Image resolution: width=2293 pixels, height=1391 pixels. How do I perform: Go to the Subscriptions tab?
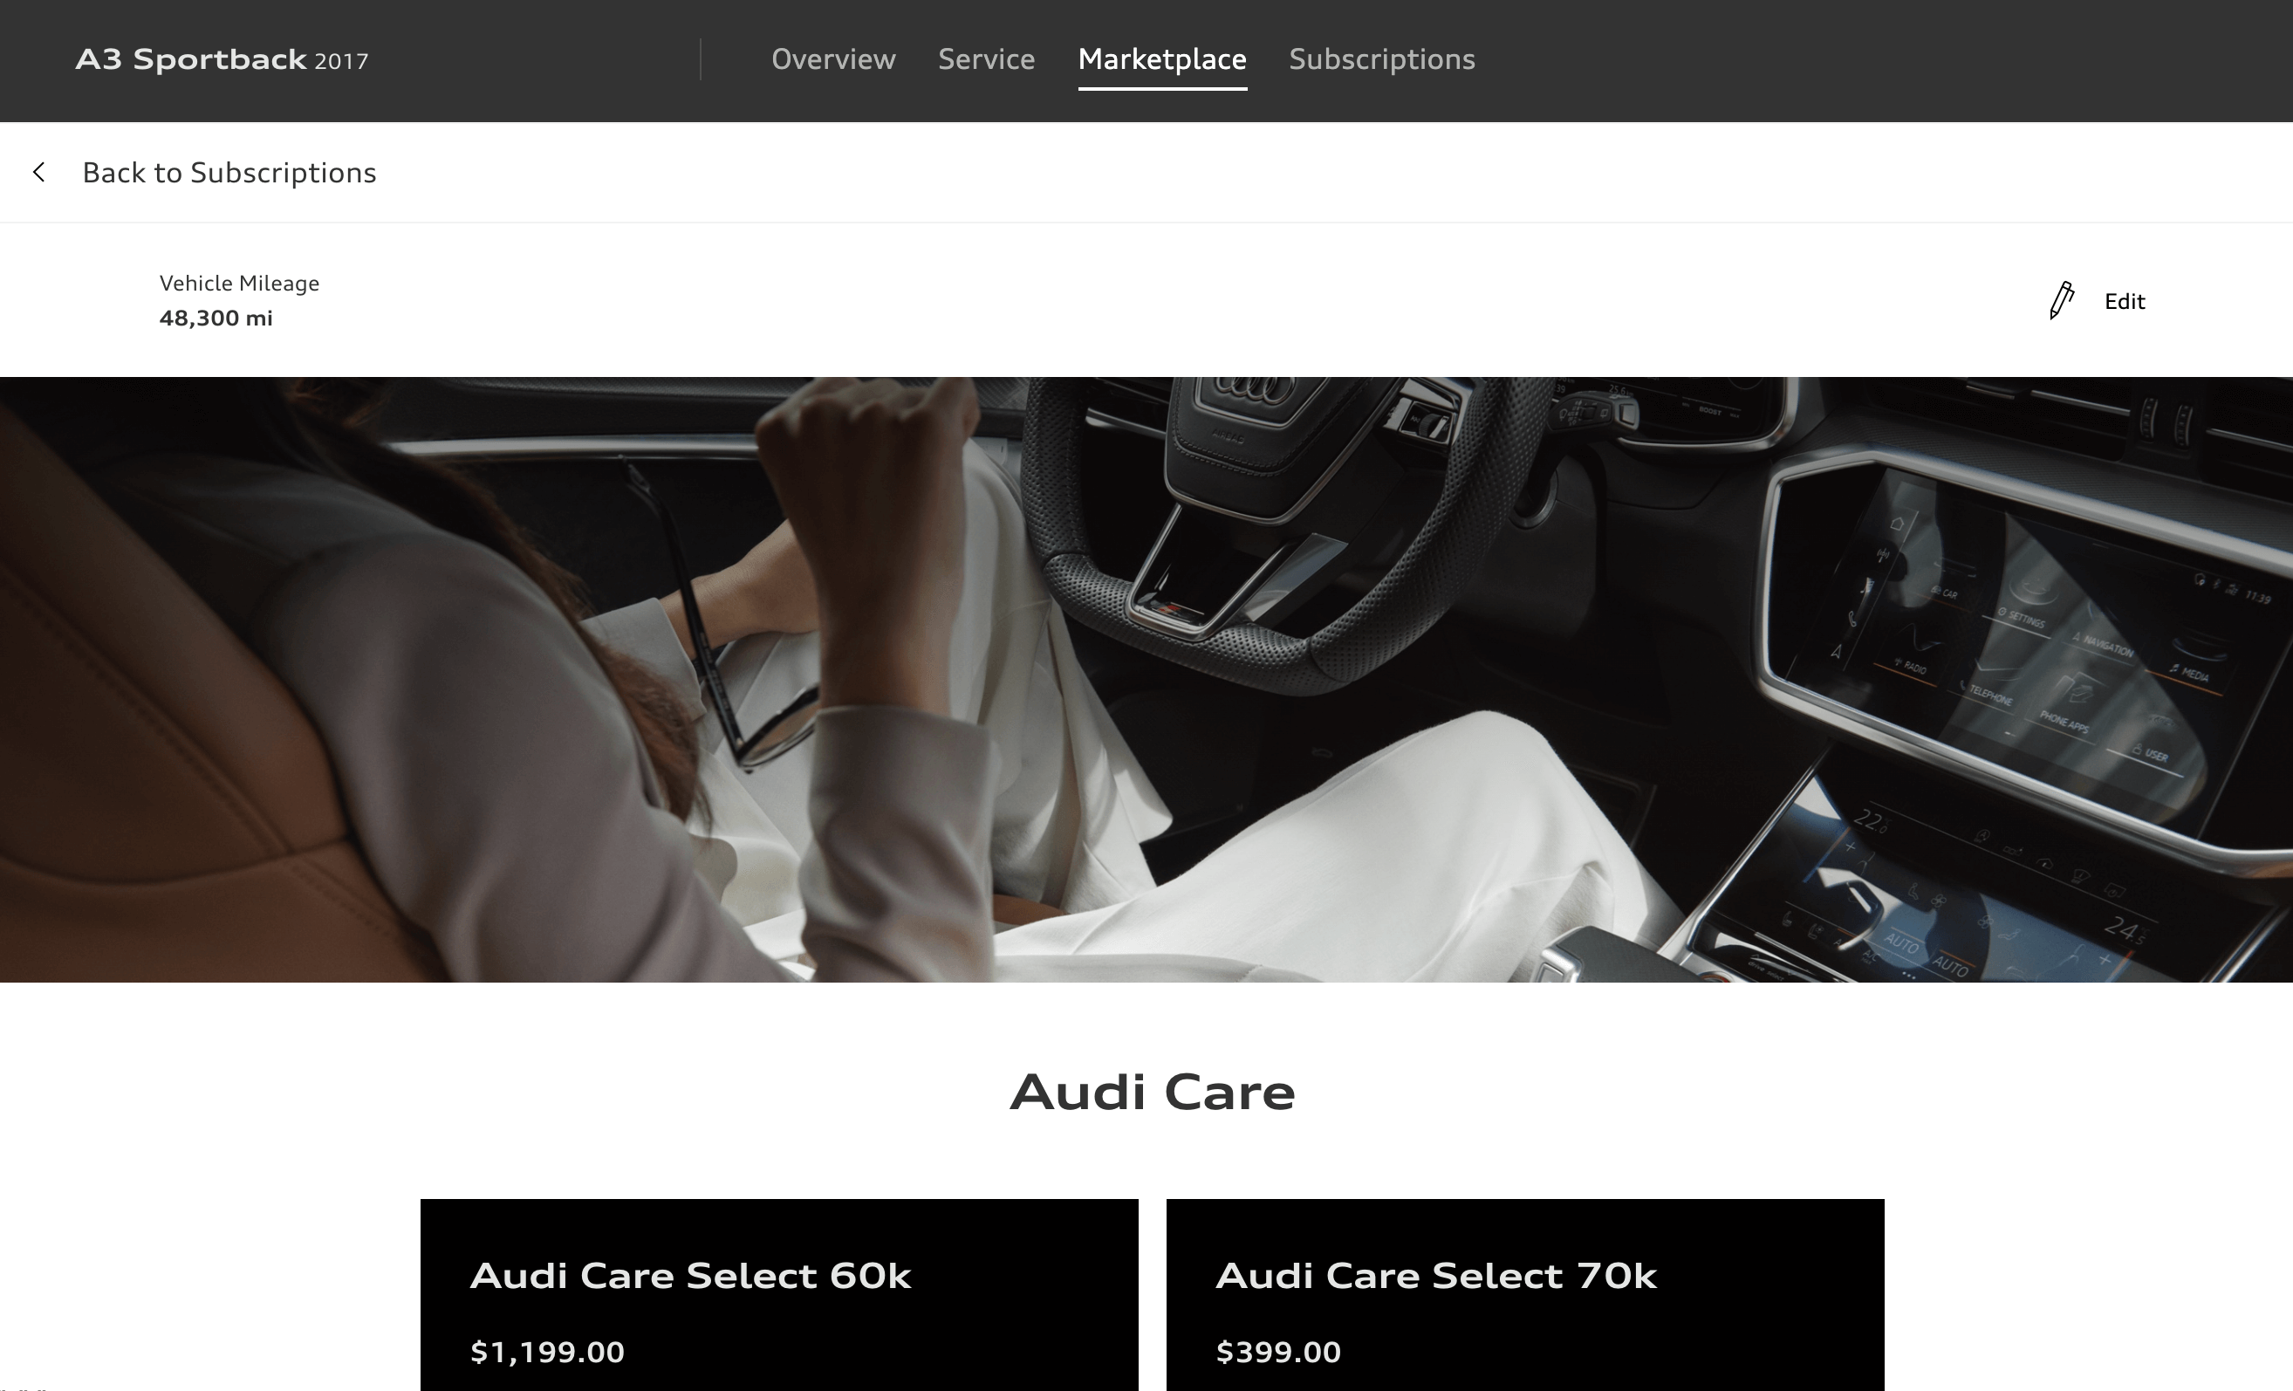click(x=1382, y=59)
